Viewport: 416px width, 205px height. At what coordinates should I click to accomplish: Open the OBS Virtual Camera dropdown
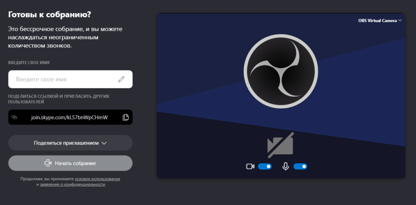(x=380, y=21)
